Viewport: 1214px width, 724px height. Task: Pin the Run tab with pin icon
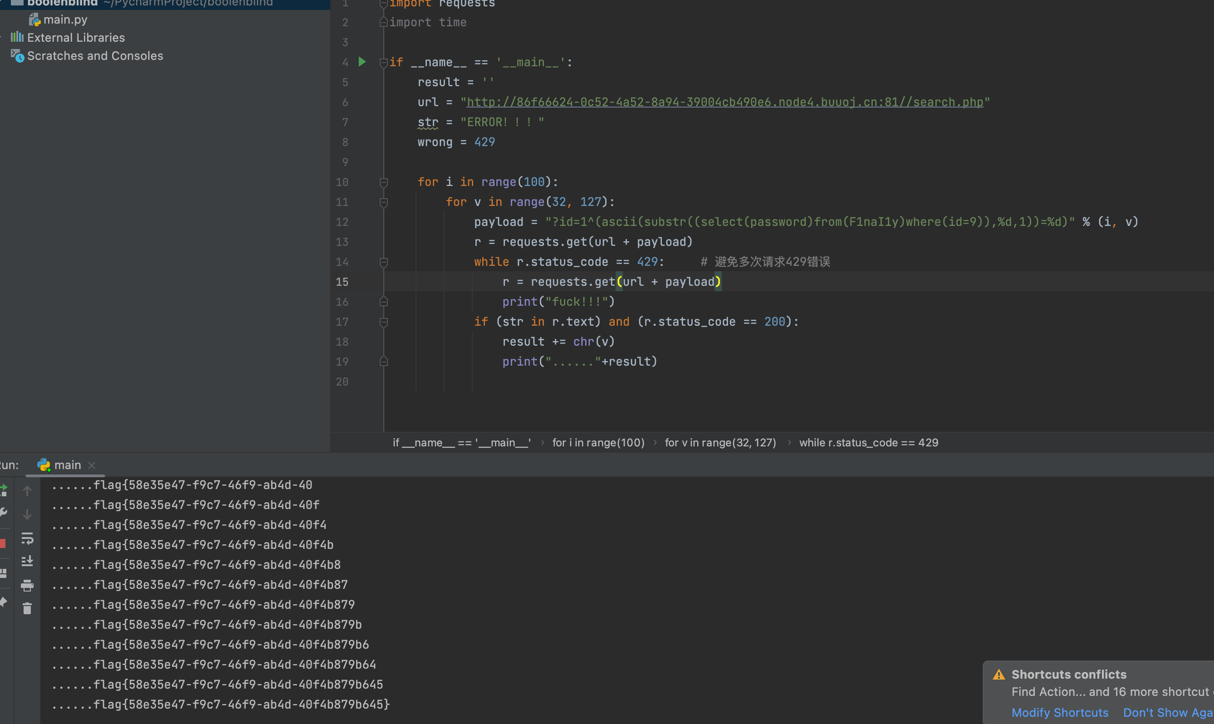click(x=4, y=602)
